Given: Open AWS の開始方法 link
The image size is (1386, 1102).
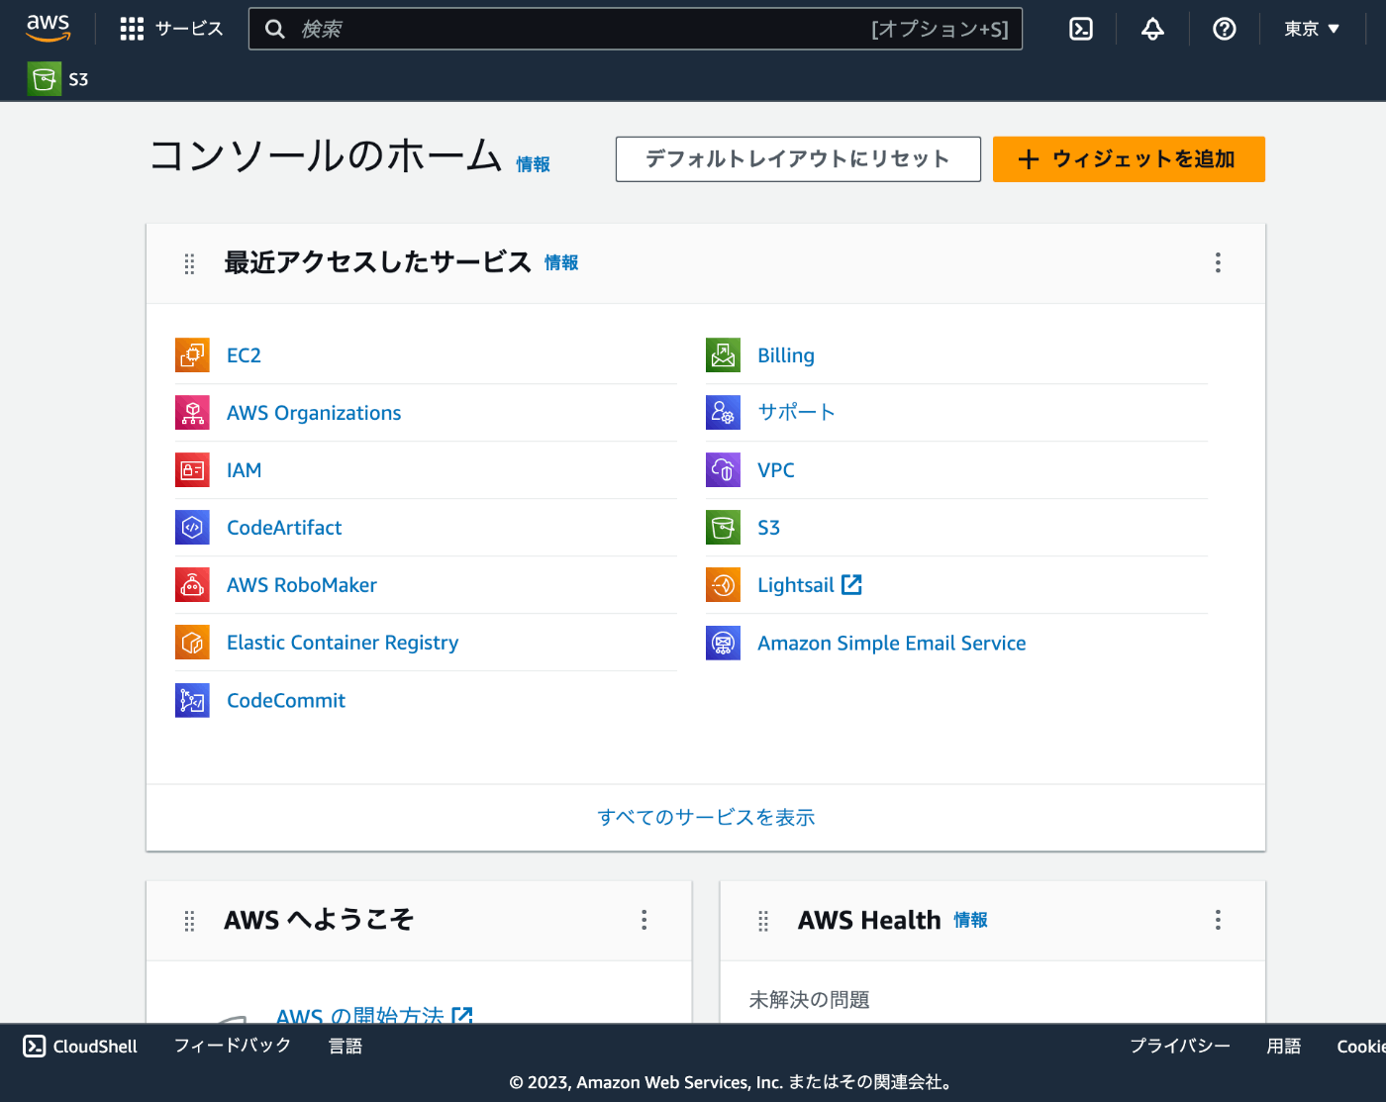Looking at the screenshot, I should [x=374, y=1015].
